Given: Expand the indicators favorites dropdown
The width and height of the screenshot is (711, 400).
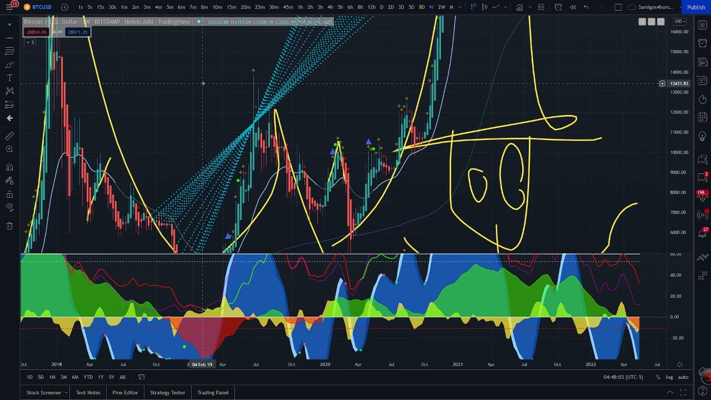Looking at the screenshot, I should tap(529, 7).
